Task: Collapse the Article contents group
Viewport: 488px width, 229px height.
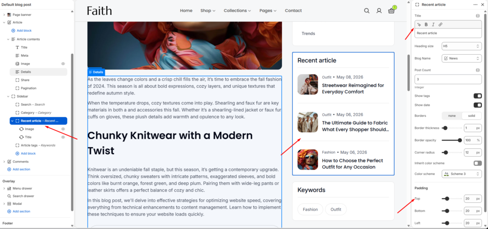Action: coord(8,39)
